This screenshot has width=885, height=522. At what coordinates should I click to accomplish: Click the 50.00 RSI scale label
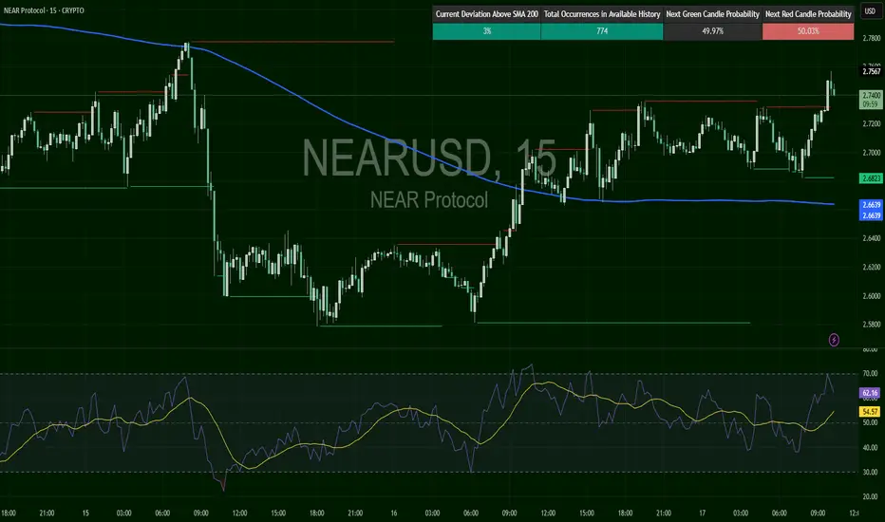(870, 422)
